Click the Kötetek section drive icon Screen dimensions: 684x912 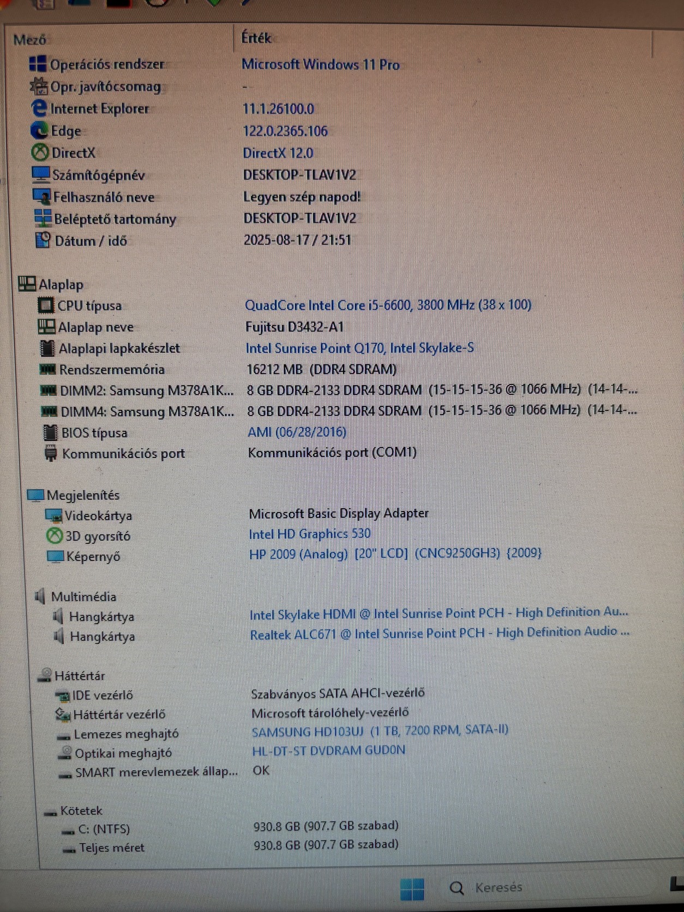pyautogui.click(x=51, y=813)
